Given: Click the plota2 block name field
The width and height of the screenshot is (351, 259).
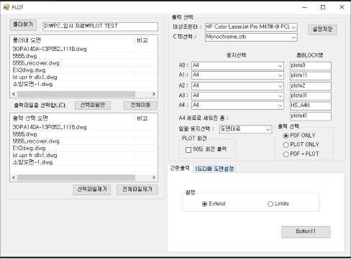Looking at the screenshot, I should pyautogui.click(x=311, y=86).
